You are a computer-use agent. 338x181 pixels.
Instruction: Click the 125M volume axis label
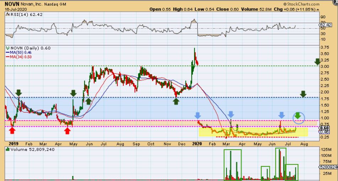(326, 149)
